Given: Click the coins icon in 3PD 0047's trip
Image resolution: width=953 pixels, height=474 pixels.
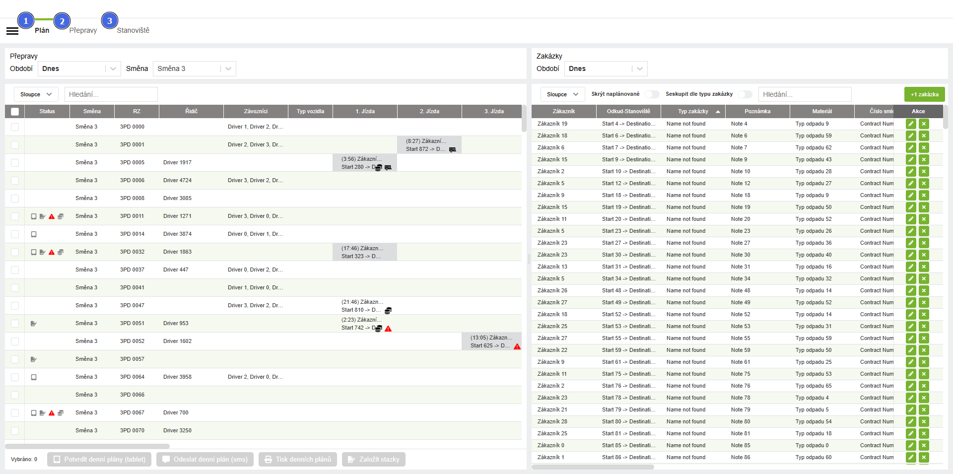Looking at the screenshot, I should 388,310.
